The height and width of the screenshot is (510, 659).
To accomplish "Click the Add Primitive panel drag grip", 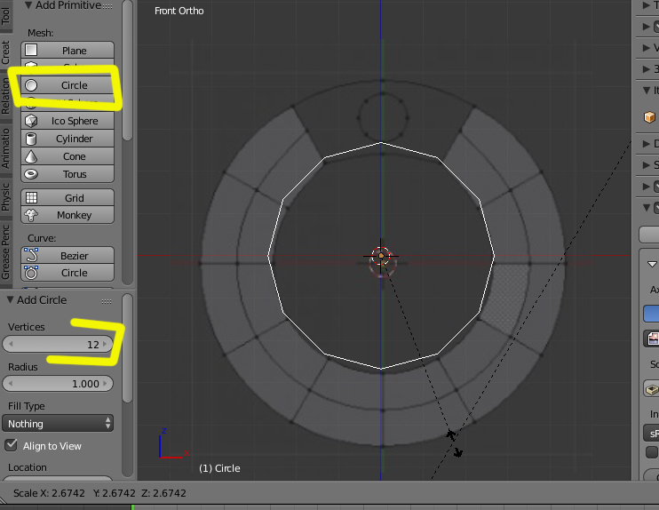I will (107, 6).
